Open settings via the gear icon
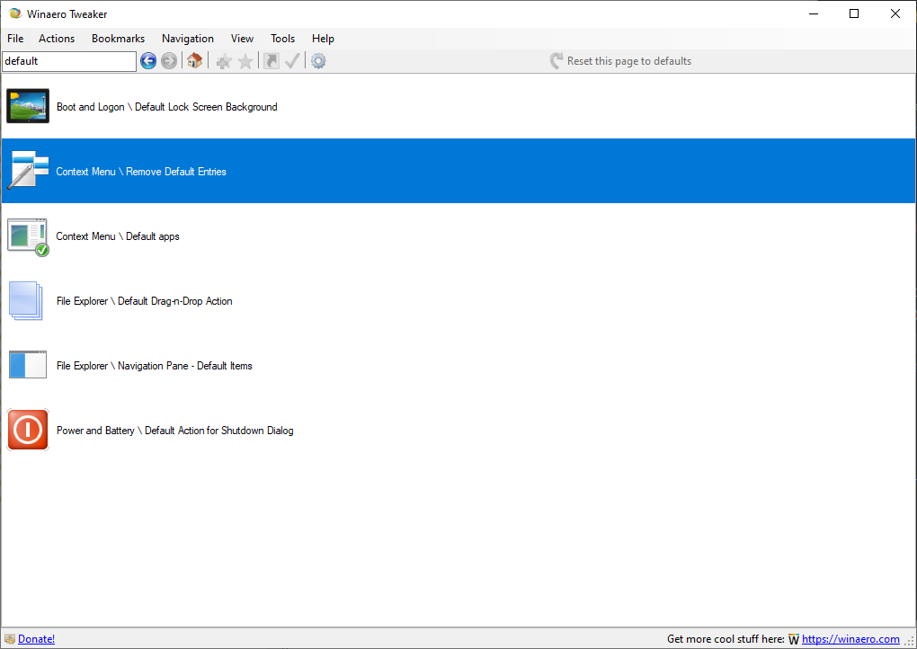917x649 pixels. pos(318,61)
